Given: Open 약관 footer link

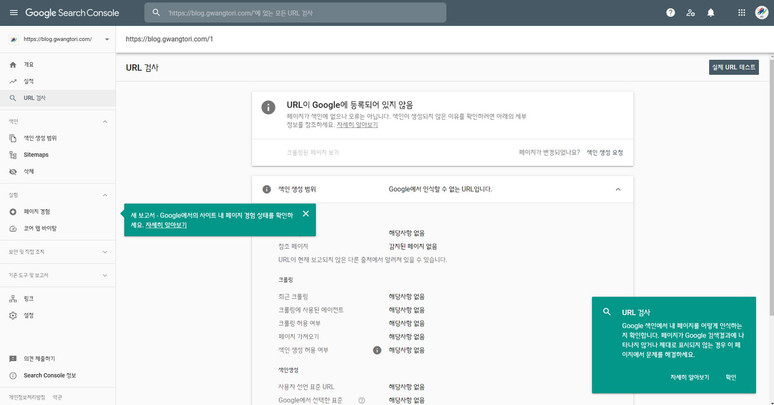Looking at the screenshot, I should [x=57, y=397].
